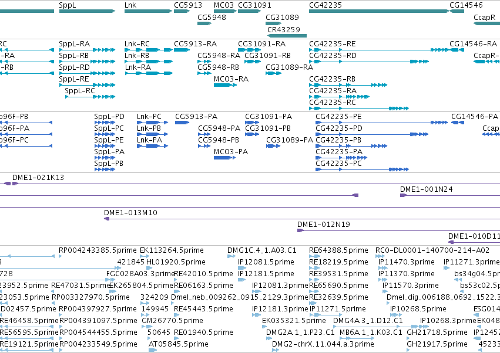The height and width of the screenshot is (353, 500).
Task: Click transcript CG14546-RA
Action: (473, 44)
